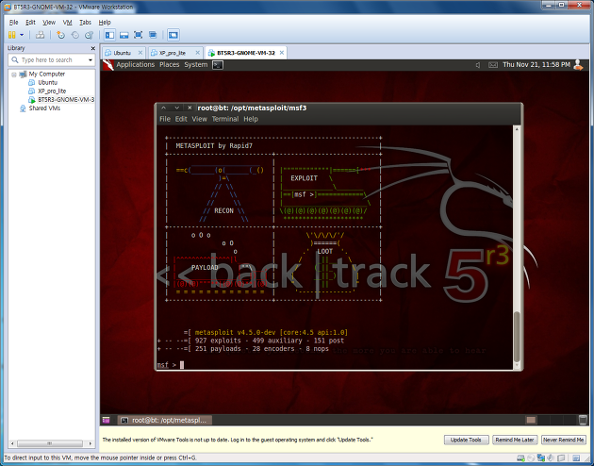Open VMware Edit menu
This screenshot has width=594, height=466.
30,23
